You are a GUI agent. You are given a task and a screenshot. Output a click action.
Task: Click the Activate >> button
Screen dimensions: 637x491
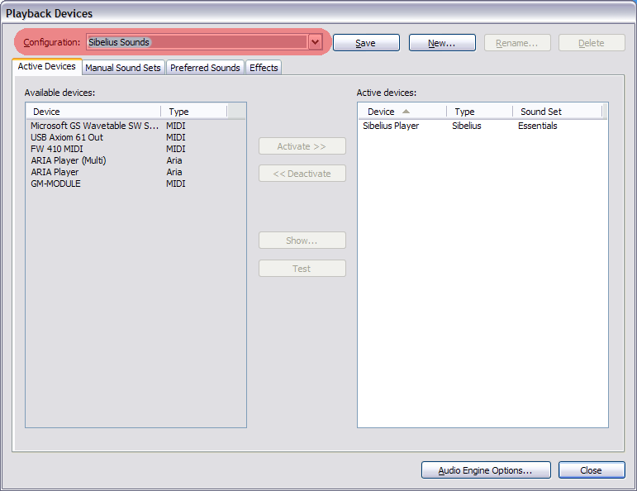pos(302,146)
